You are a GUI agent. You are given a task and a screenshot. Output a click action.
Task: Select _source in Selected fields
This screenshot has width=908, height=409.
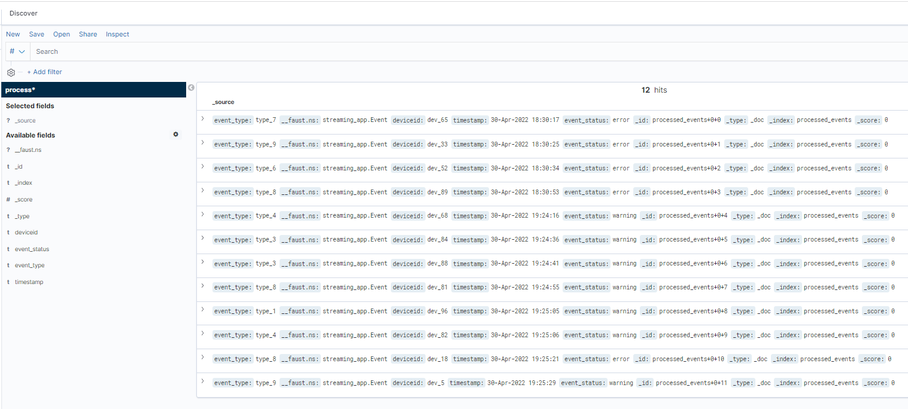point(25,121)
